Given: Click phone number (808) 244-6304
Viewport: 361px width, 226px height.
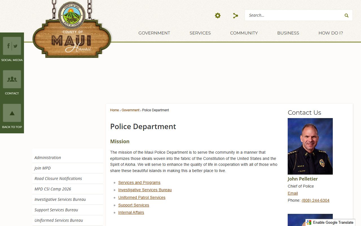Looking at the screenshot, I should point(316,200).
